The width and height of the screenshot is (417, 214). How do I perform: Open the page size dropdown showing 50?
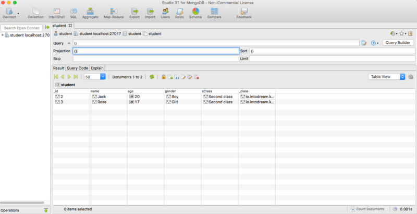click(x=103, y=77)
